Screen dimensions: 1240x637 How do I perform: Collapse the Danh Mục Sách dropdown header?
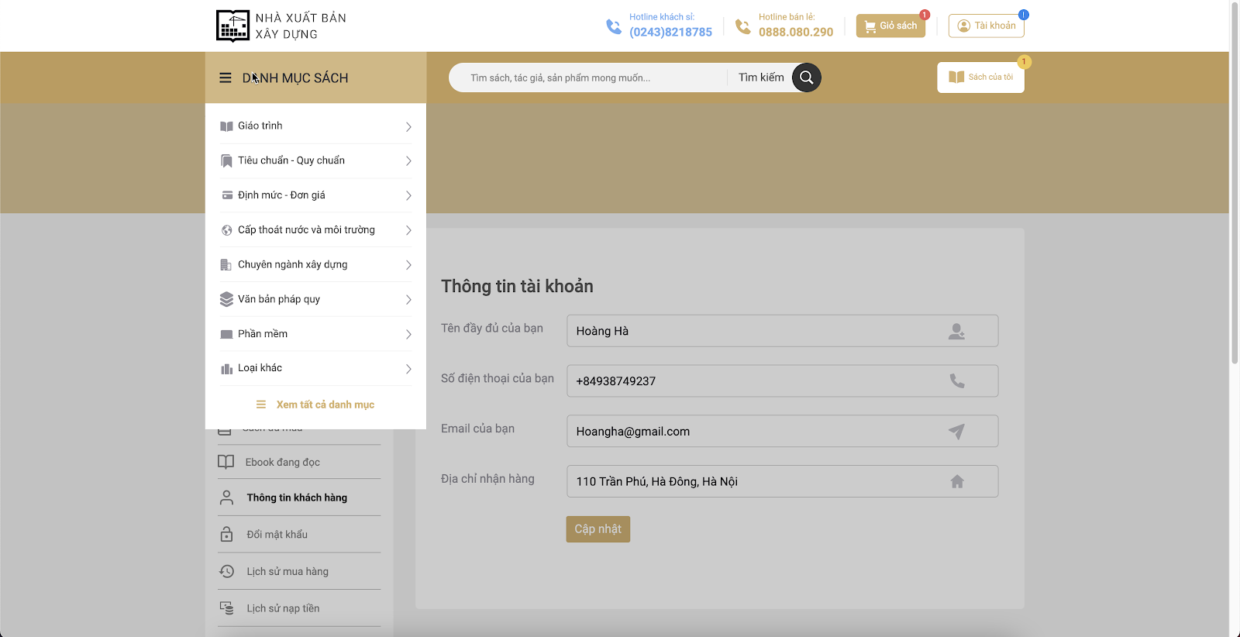(x=315, y=77)
